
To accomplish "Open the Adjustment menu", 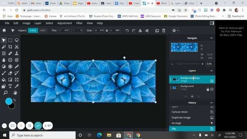I will [64, 23].
